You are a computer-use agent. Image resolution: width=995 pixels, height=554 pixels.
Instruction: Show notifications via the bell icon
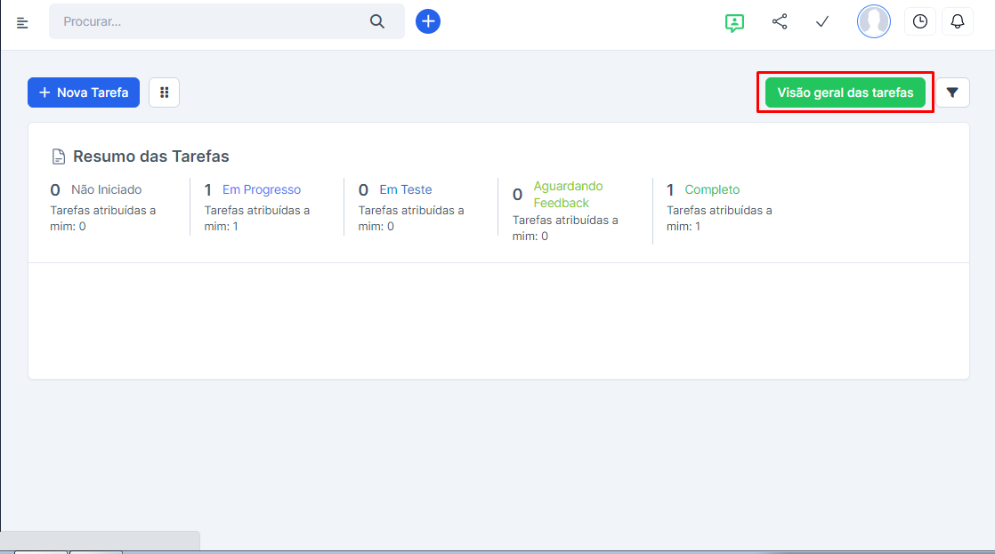pyautogui.click(x=958, y=21)
